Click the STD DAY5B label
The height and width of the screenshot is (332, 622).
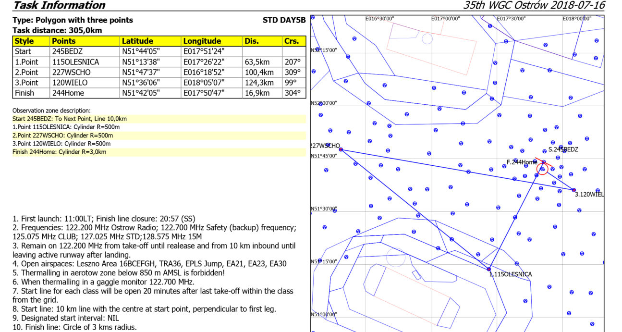point(284,20)
